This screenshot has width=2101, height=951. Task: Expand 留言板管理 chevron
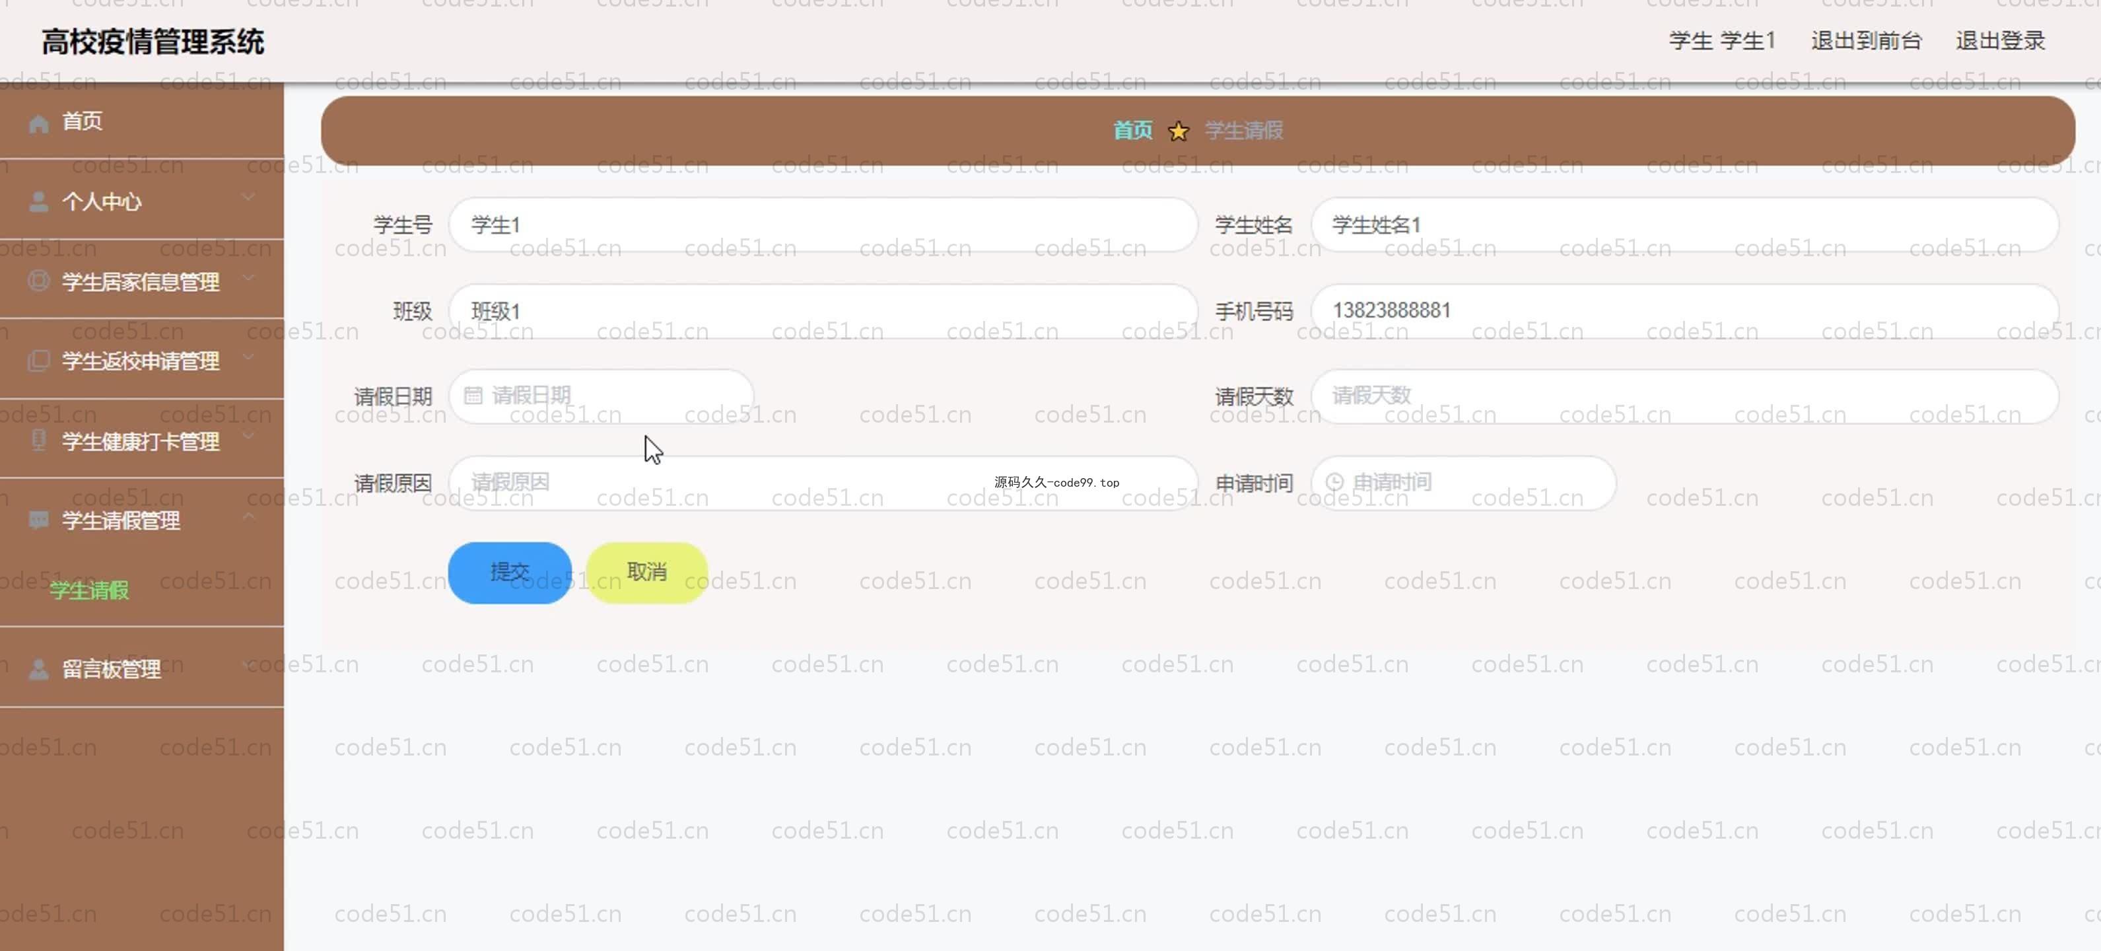(x=249, y=665)
